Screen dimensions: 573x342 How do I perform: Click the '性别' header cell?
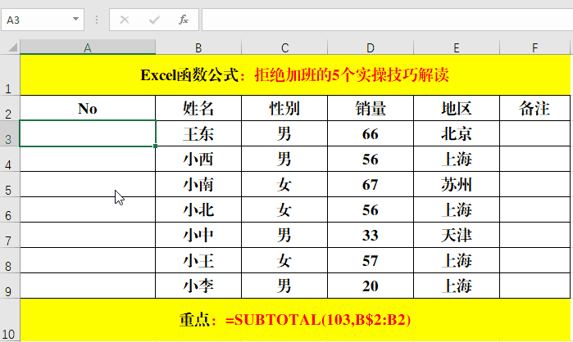284,108
